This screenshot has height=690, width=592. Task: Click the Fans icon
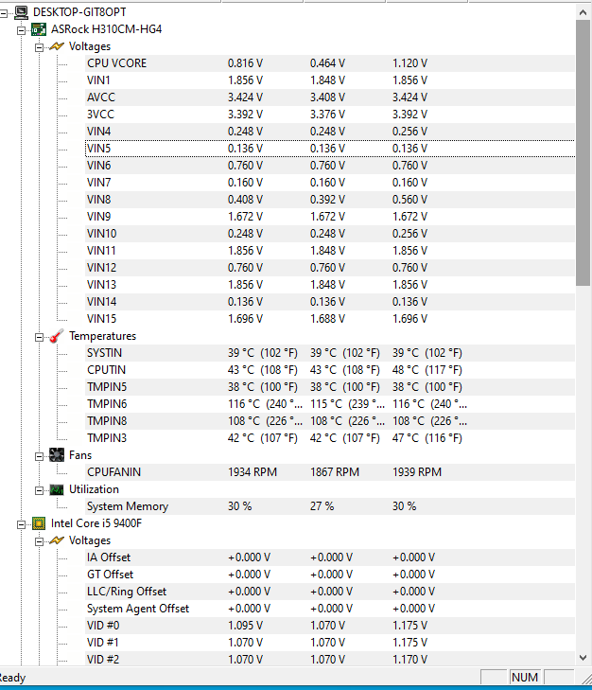pyautogui.click(x=57, y=455)
